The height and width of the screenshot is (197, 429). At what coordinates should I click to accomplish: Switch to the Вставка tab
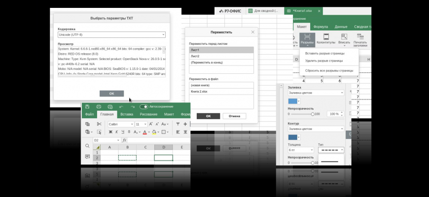click(x=127, y=114)
